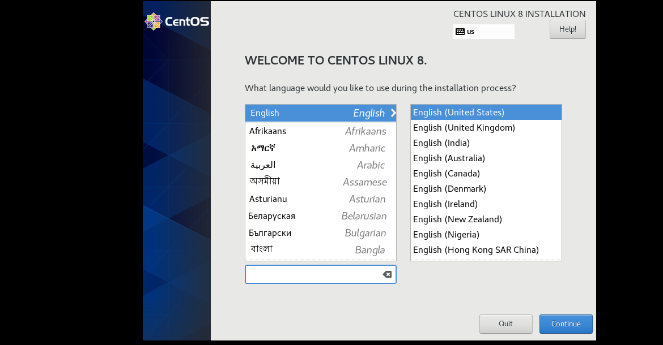The width and height of the screenshot is (663, 345).
Task: Choose English (Hong Kong SAR China) locale
Action: [x=486, y=249]
